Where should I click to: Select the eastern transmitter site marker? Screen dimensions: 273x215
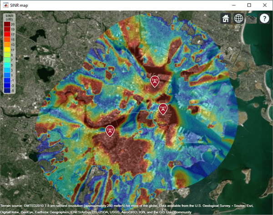[163, 109]
